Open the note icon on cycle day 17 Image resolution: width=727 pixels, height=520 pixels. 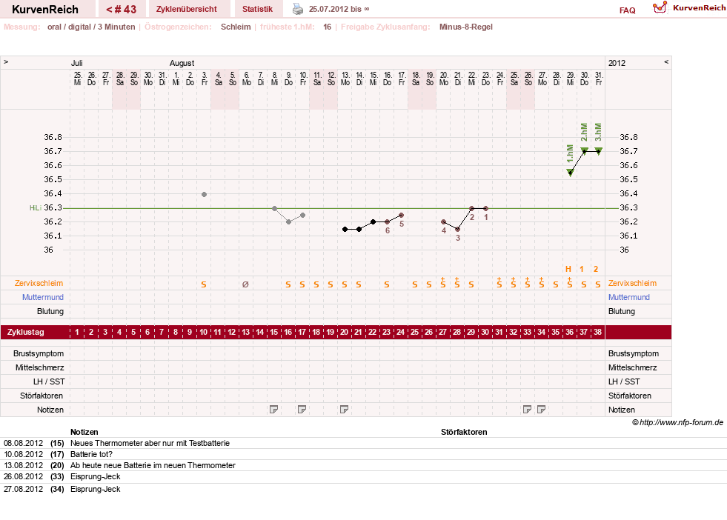(302, 409)
